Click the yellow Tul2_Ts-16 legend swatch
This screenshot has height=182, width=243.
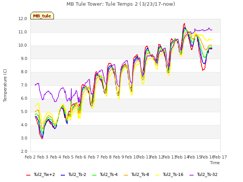point(158,175)
